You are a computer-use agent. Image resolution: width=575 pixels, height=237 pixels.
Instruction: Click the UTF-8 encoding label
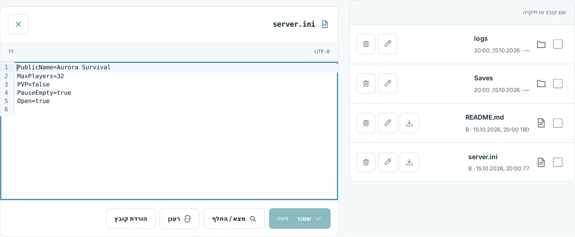click(322, 52)
